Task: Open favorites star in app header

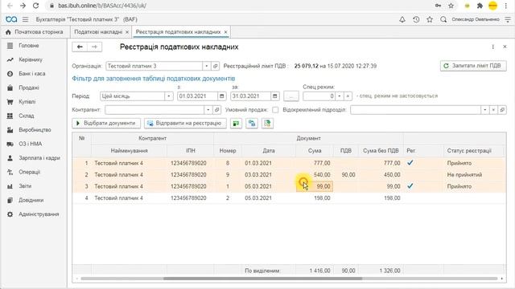Action: (x=430, y=19)
